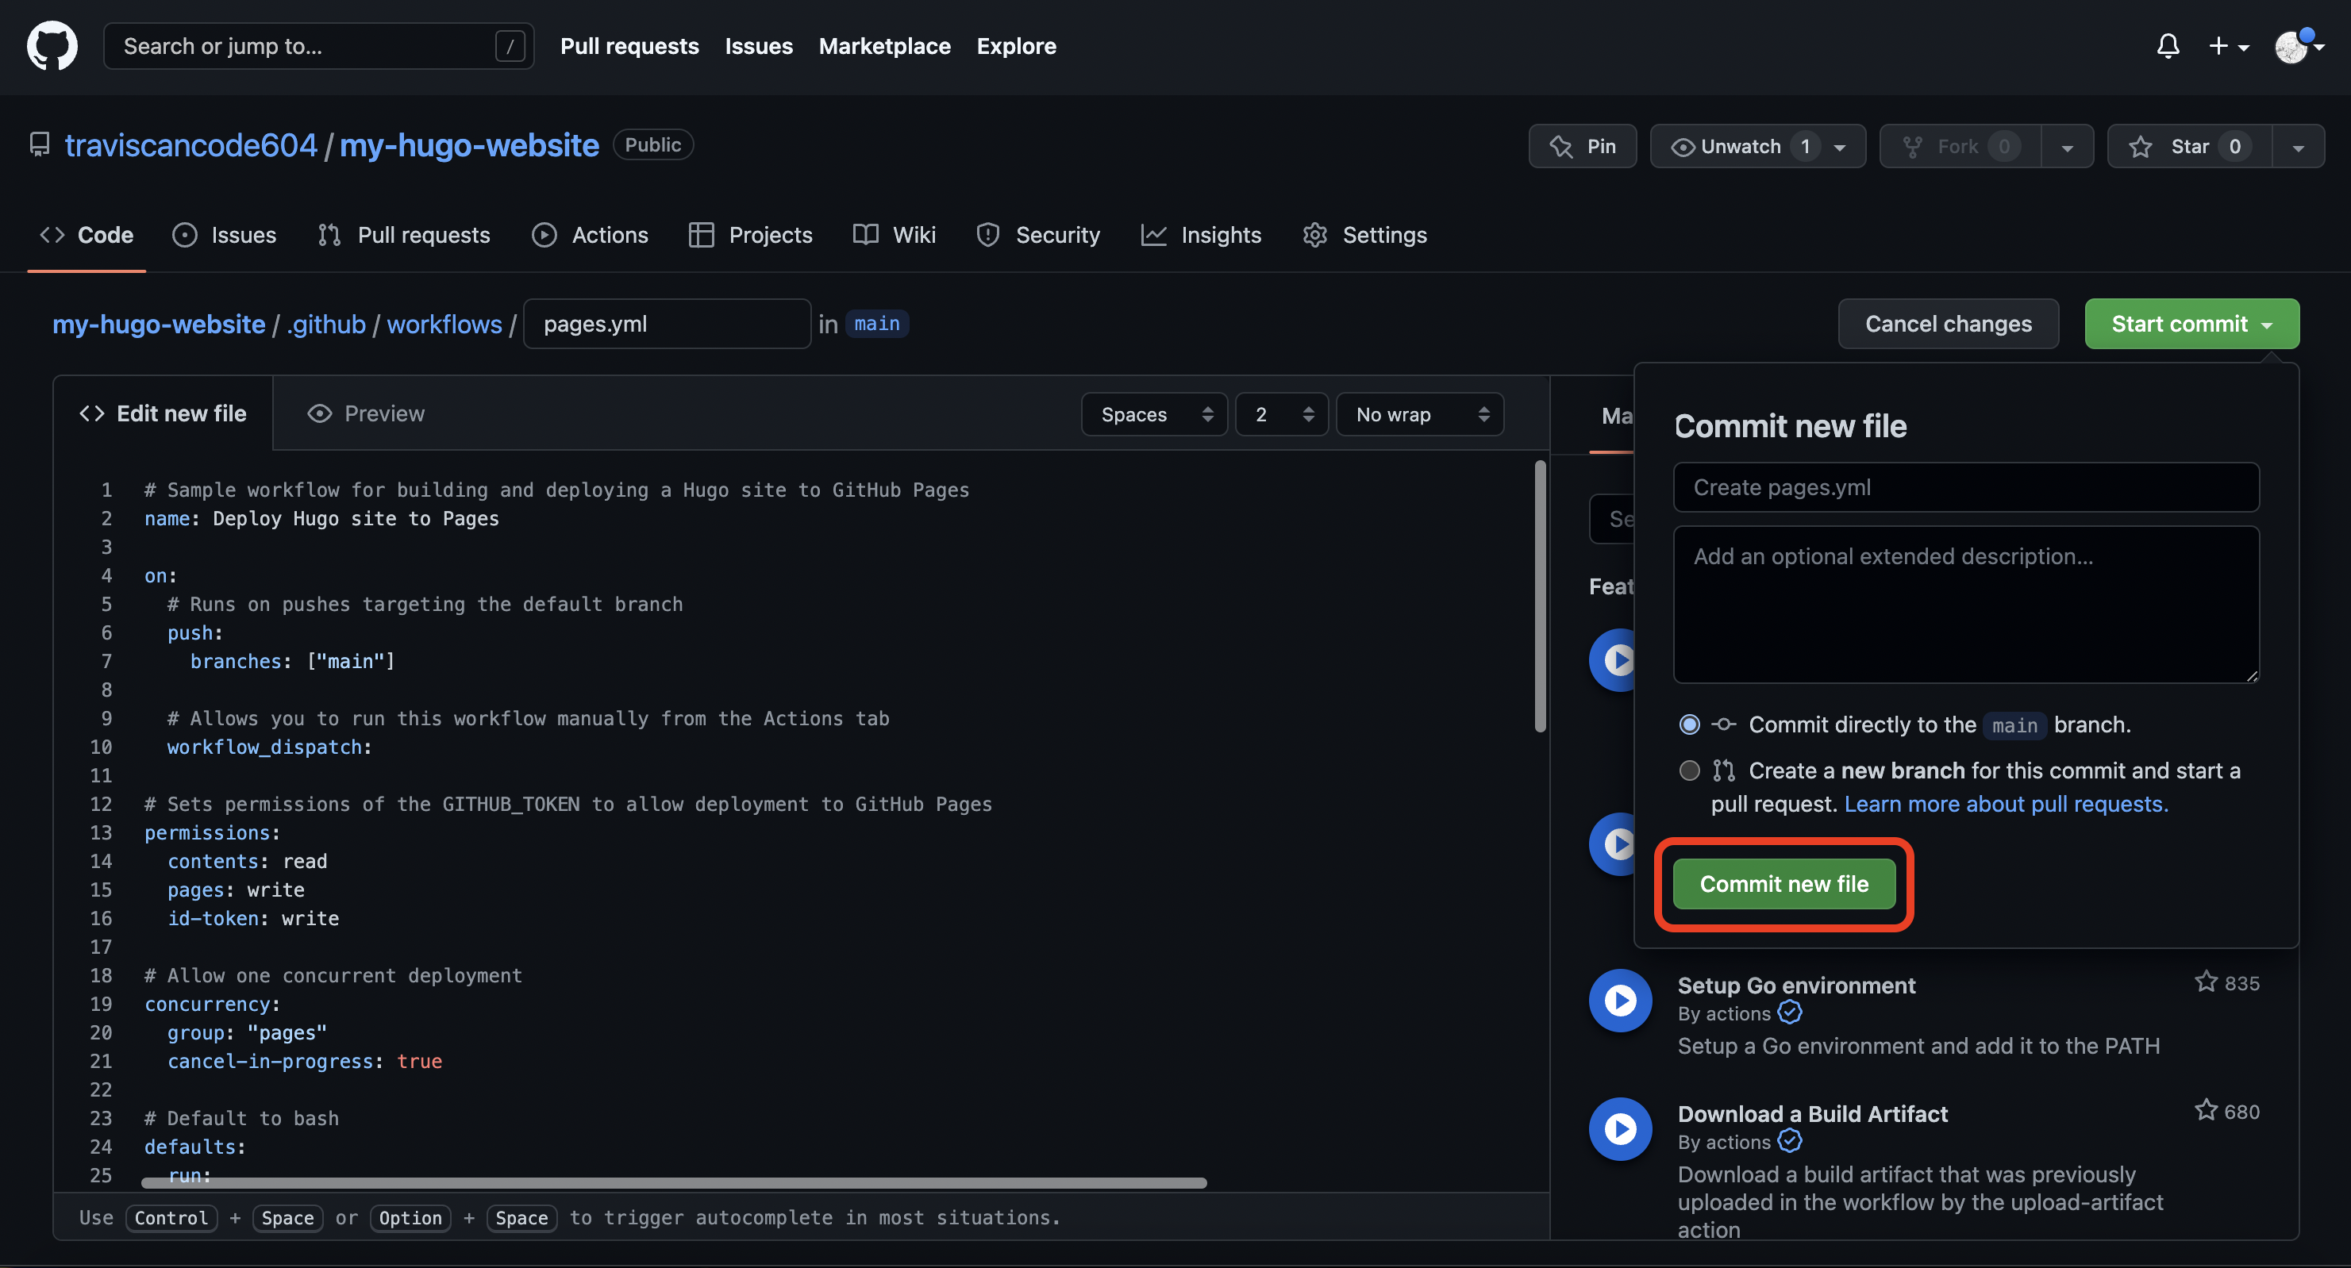Click the Pull requests link in top navigation

tap(629, 45)
